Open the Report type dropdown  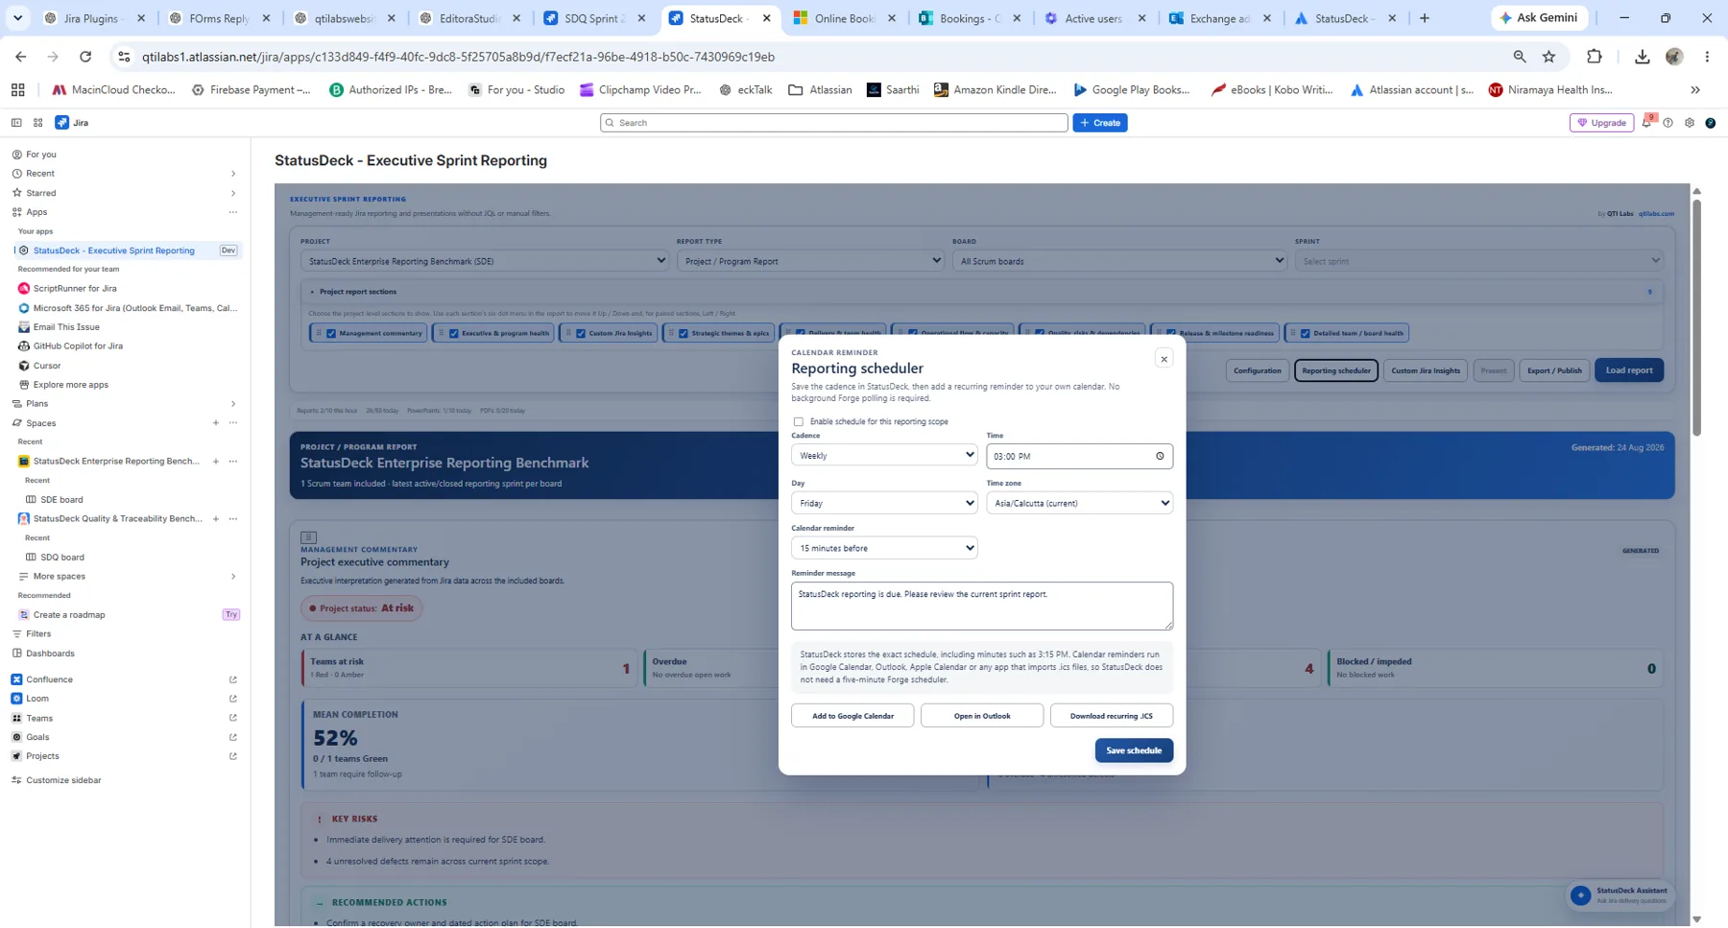(x=810, y=261)
